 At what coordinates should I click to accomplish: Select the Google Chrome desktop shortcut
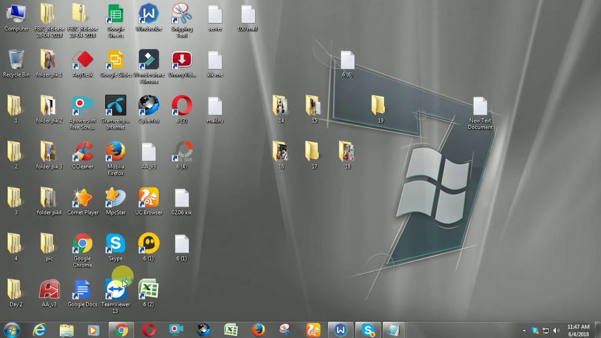[x=83, y=251]
